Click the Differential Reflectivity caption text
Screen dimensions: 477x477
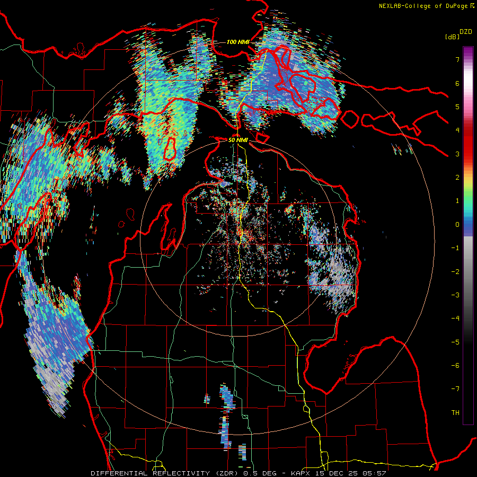(238, 473)
